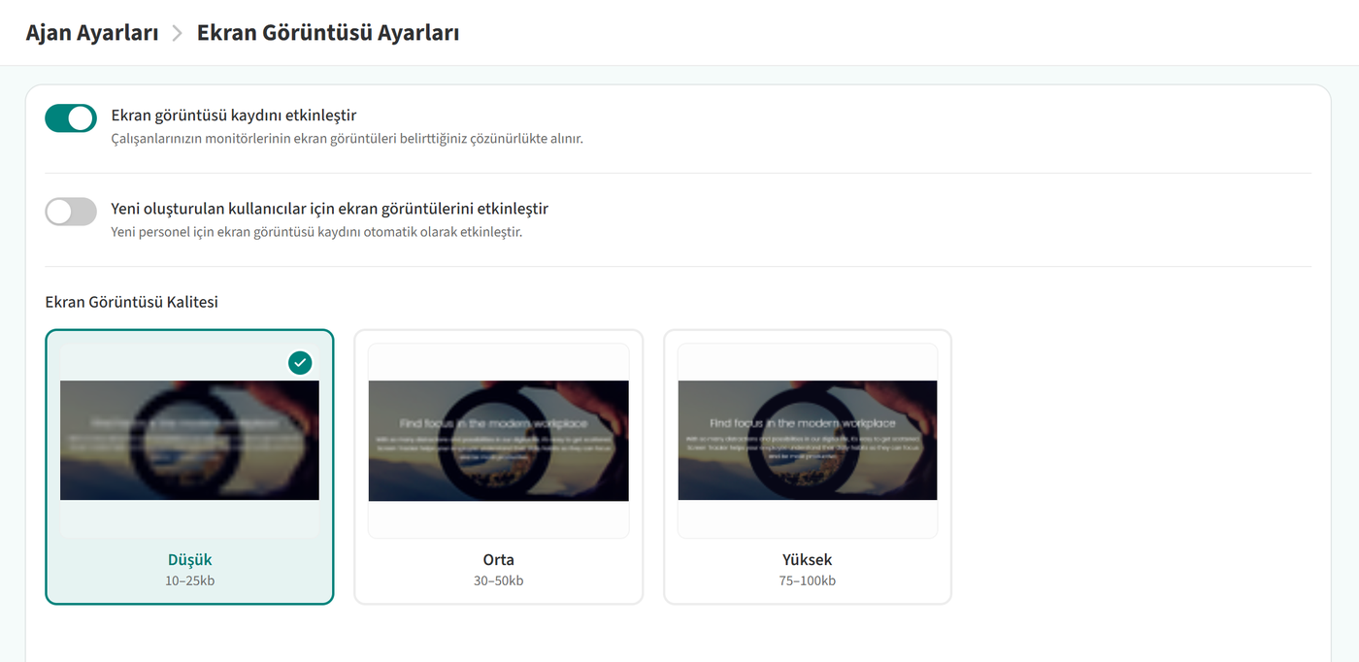Click the Yeni oluşturulan kullanıcılar label text
The width and height of the screenshot is (1359, 662).
tap(330, 209)
